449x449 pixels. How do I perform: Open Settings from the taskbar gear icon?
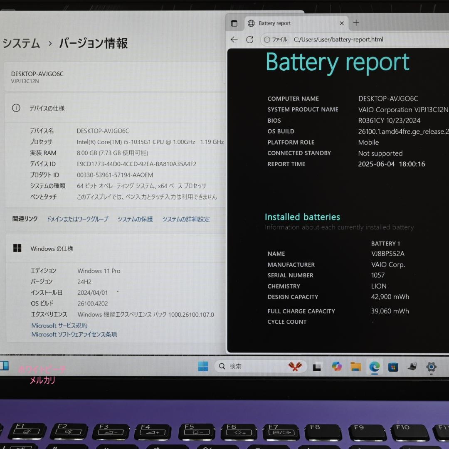(x=431, y=367)
